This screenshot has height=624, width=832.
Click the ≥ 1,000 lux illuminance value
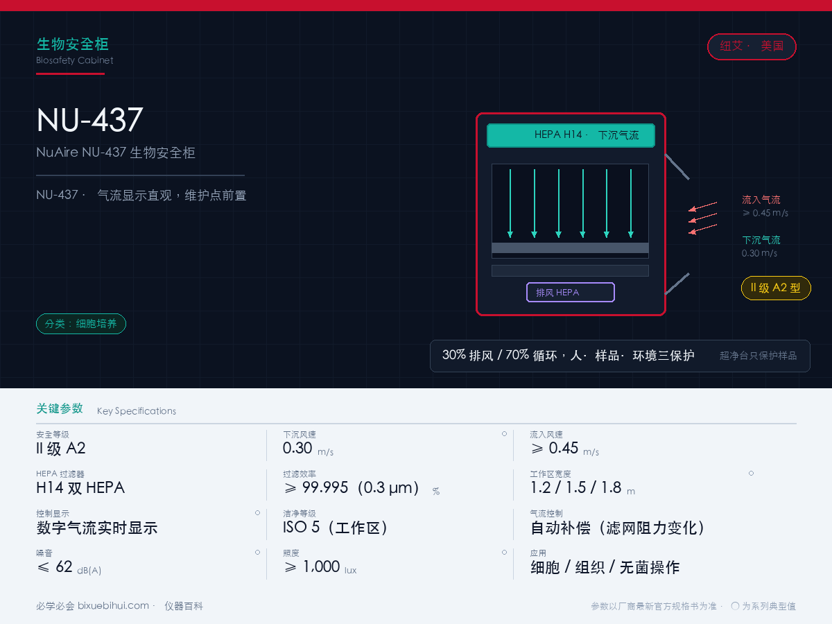[x=320, y=567]
